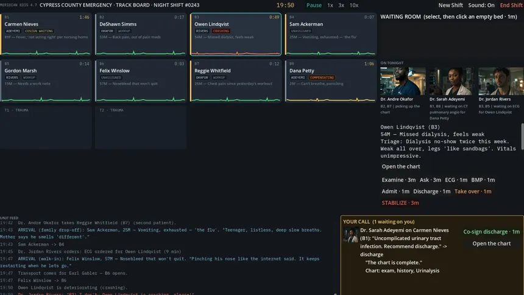Click Take over 1m
Viewport: 524px width, 295px height.
tap(473, 191)
